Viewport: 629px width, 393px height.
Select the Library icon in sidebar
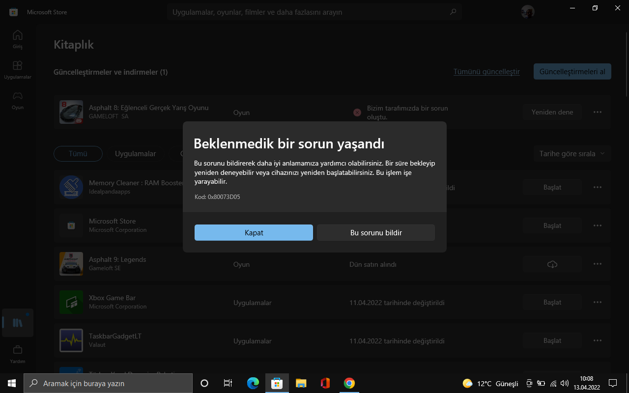tap(18, 323)
